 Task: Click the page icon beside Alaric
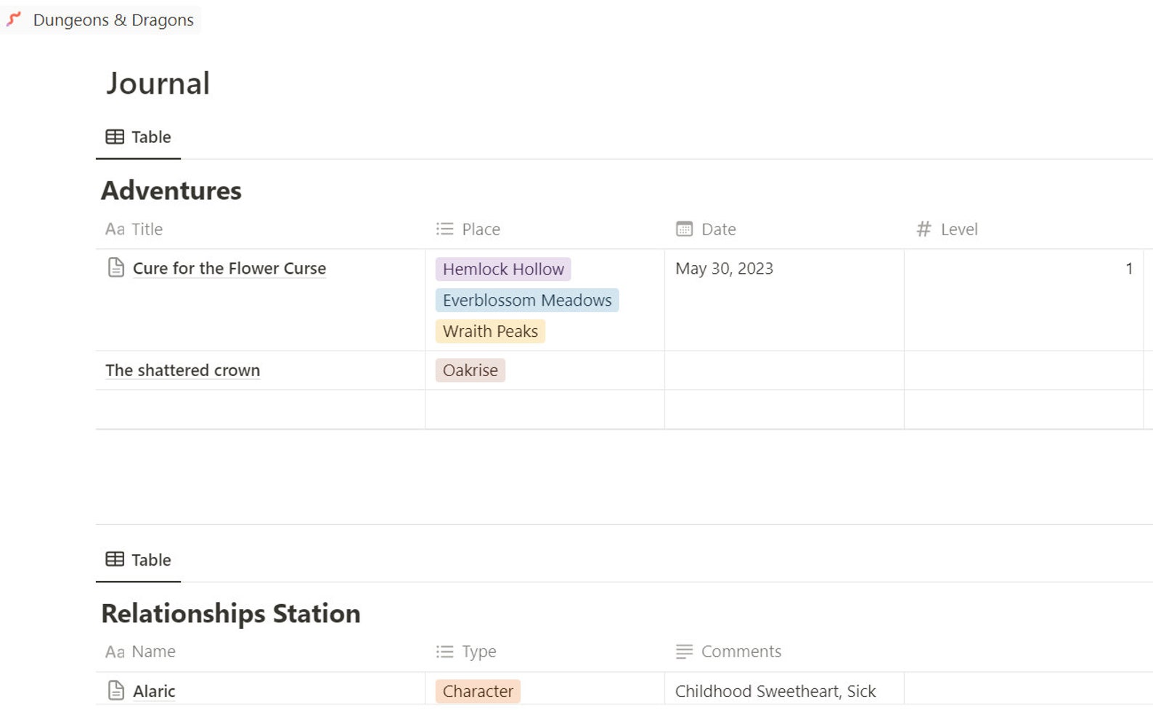pos(116,691)
